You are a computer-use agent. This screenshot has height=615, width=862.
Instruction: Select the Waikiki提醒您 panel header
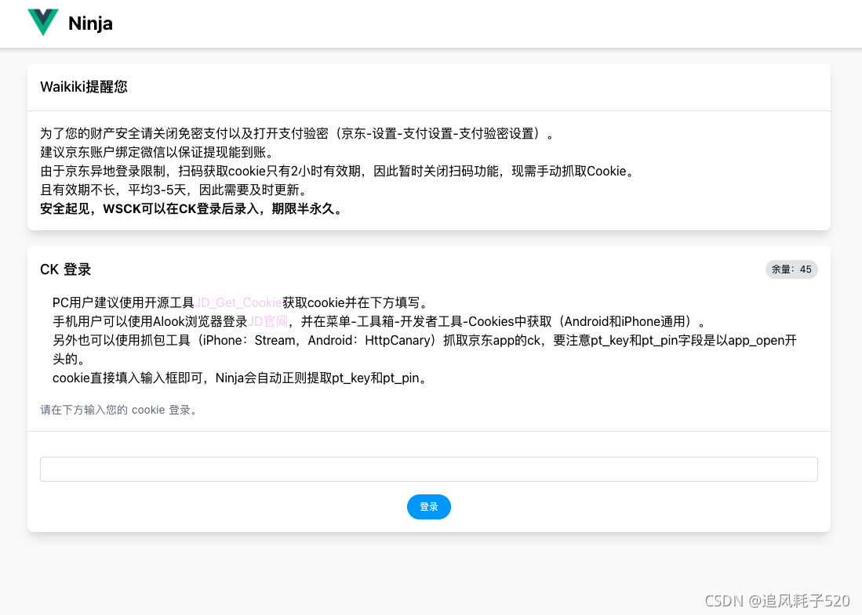point(85,87)
